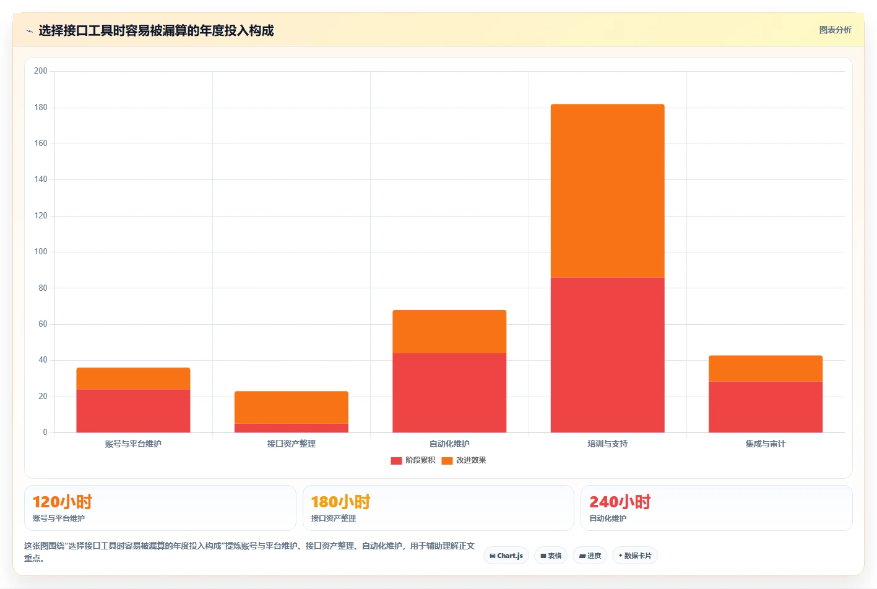Click the 集成与审计 axis label
This screenshot has width=877, height=589.
tap(766, 444)
